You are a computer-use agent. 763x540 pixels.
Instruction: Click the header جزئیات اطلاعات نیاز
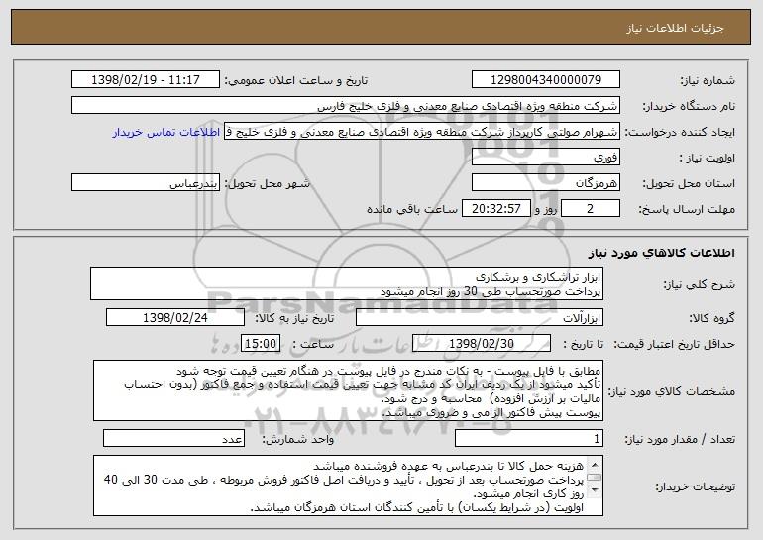[675, 28]
